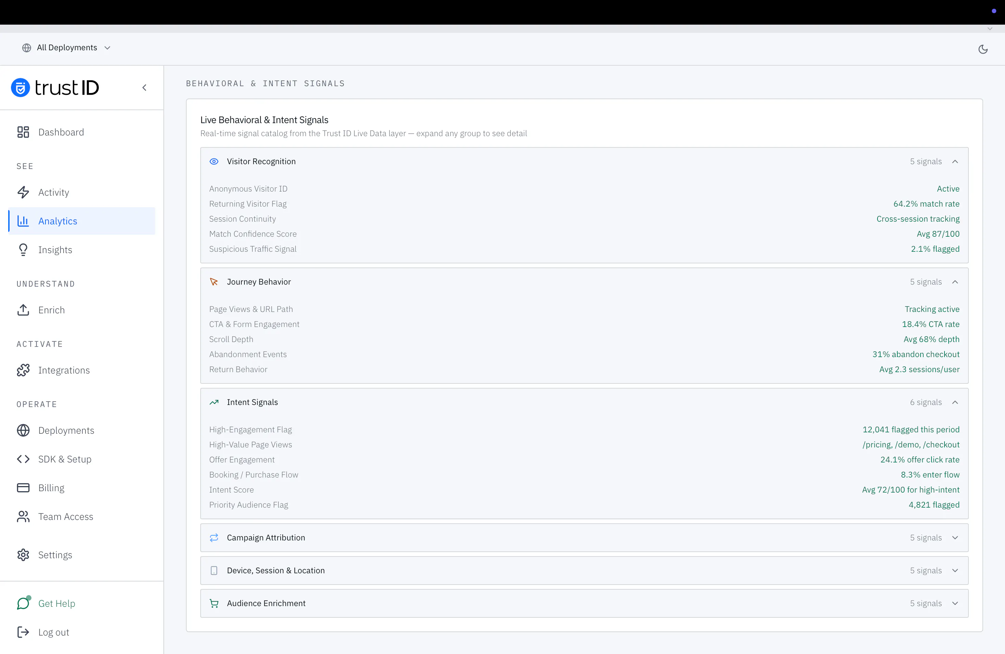Image resolution: width=1005 pixels, height=654 pixels.
Task: Collapse the sidebar with the chevron
Action: click(144, 88)
